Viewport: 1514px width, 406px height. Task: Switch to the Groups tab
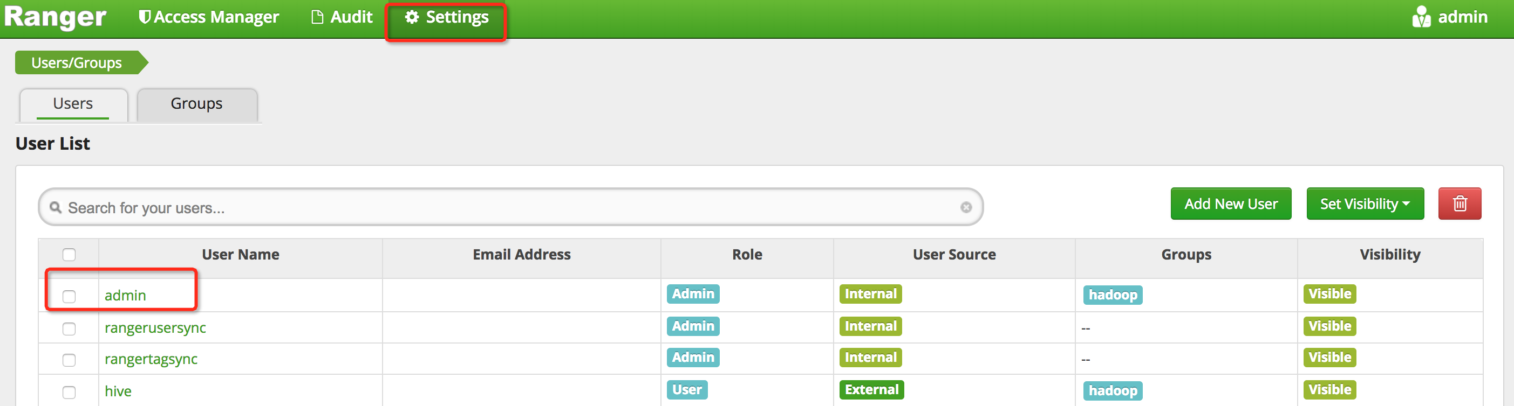pos(196,104)
